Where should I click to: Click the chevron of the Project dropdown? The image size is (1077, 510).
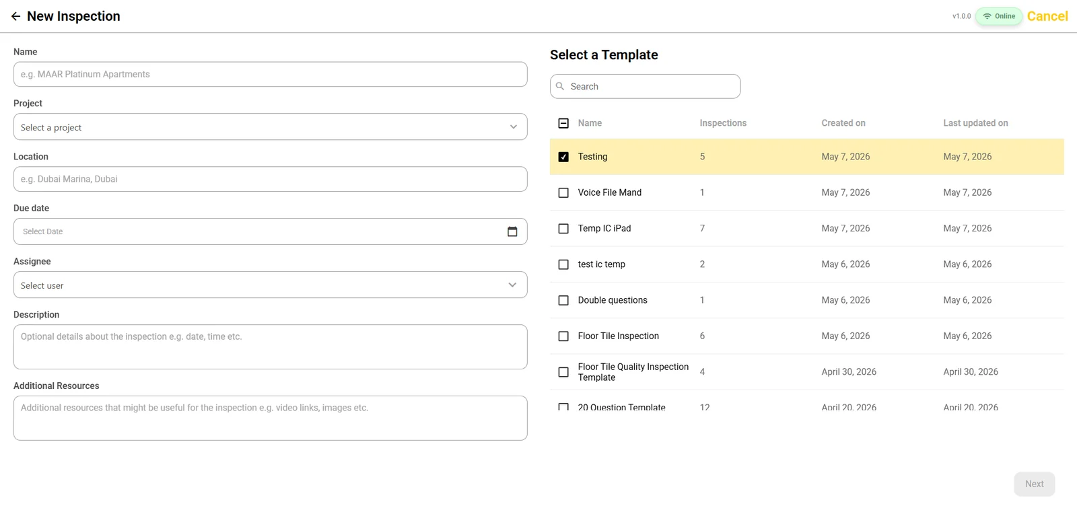(x=513, y=127)
